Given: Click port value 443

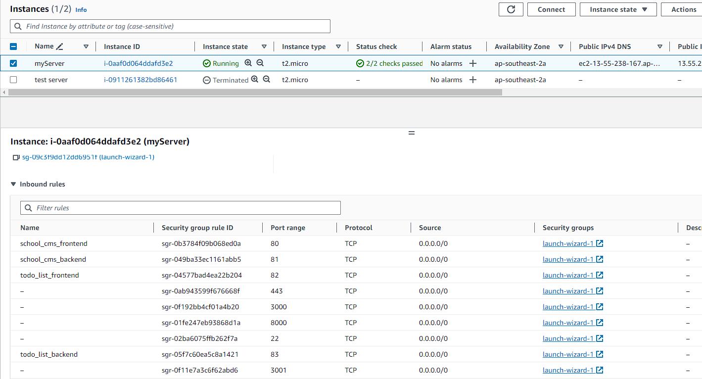Looking at the screenshot, I should tap(277, 291).
